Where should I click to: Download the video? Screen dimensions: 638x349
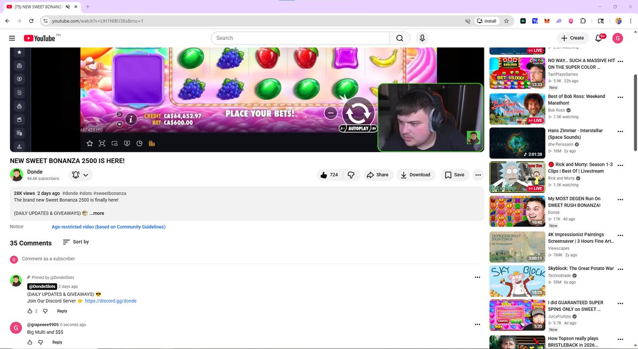[x=416, y=175]
